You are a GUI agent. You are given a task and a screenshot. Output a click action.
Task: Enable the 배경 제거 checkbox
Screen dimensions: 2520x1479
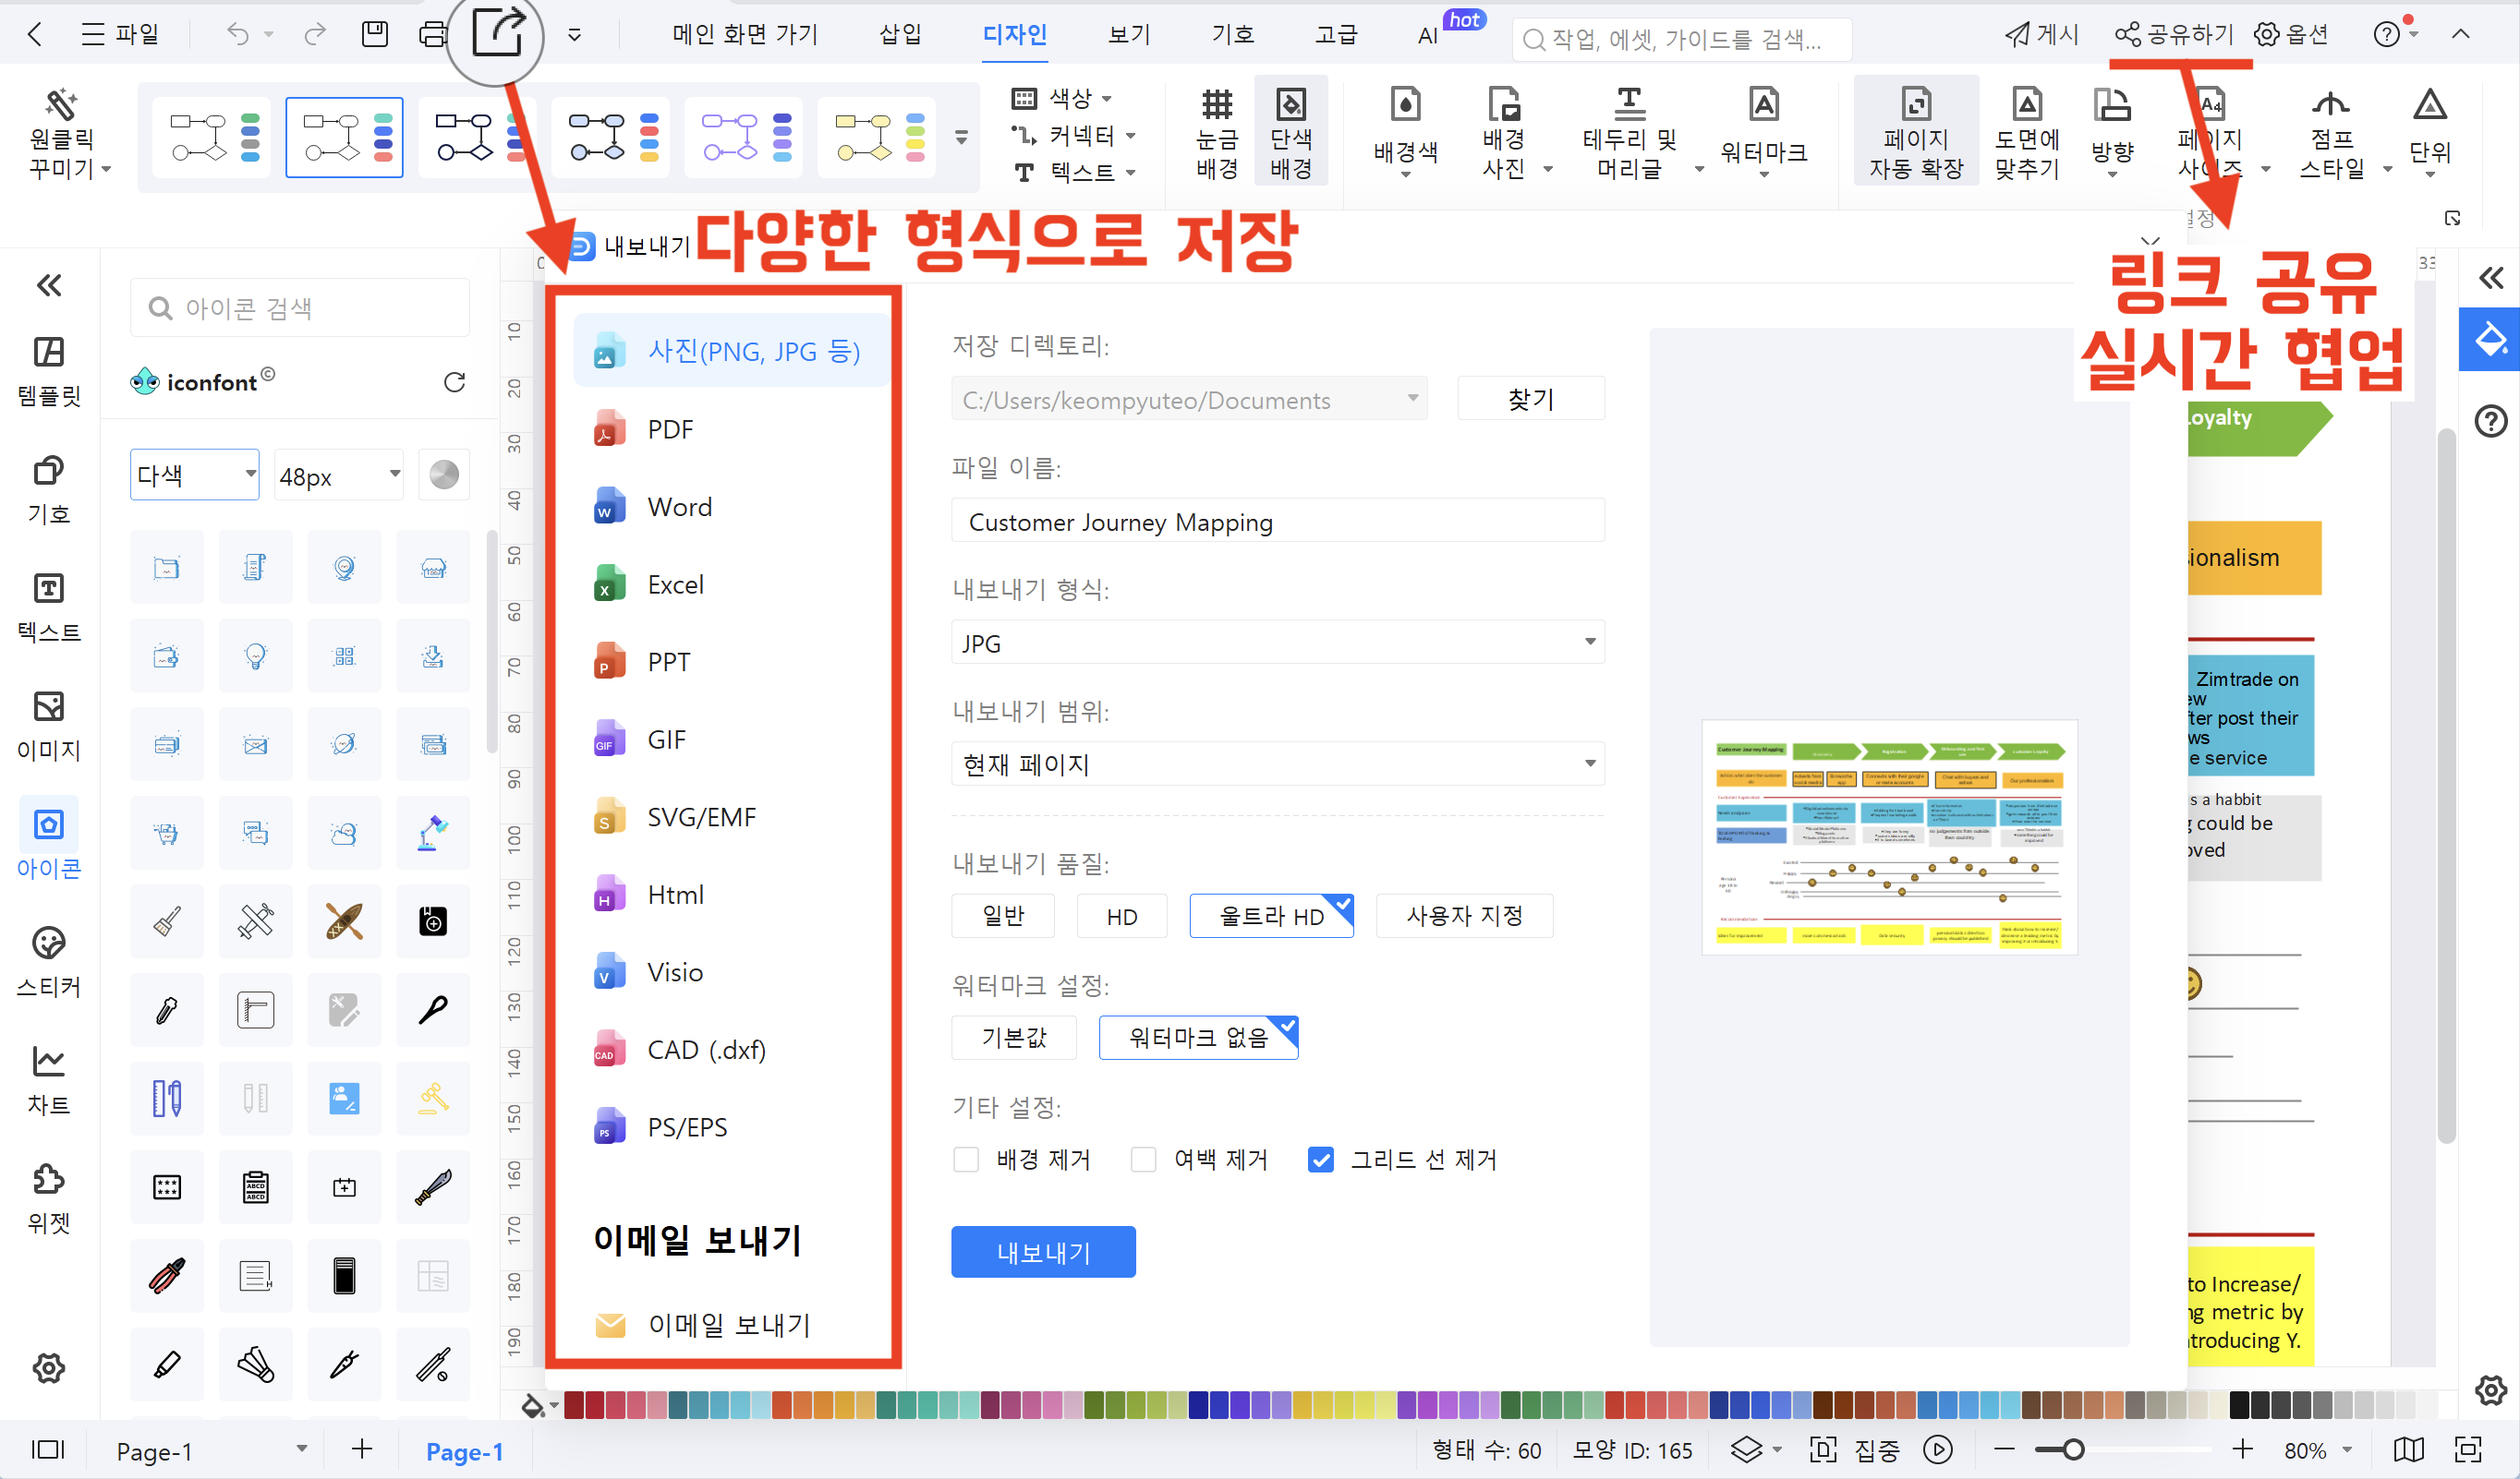click(x=966, y=1160)
